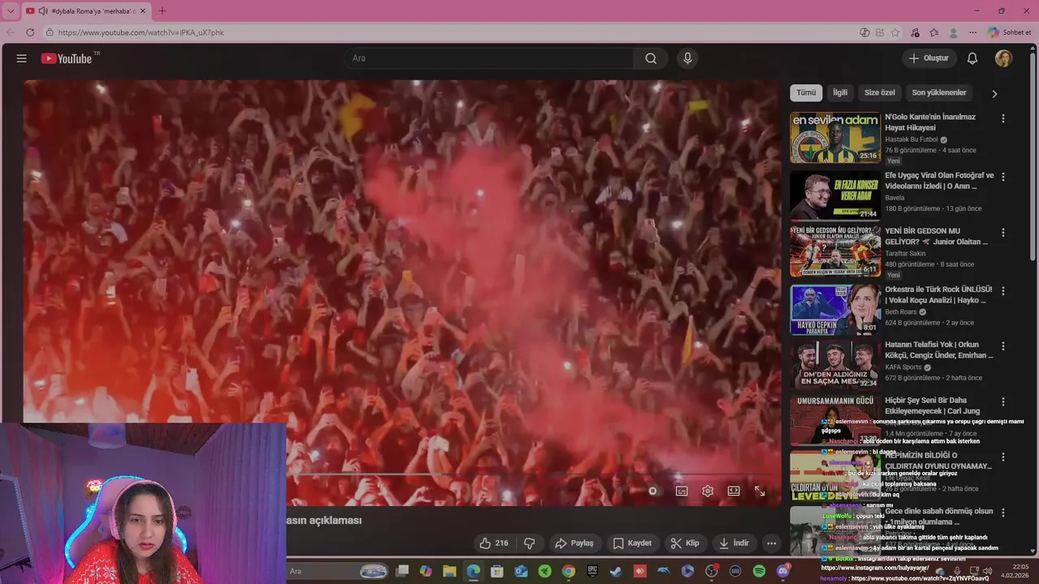Open Discord from the taskbar
This screenshot has width=1039, height=584.
(783, 571)
